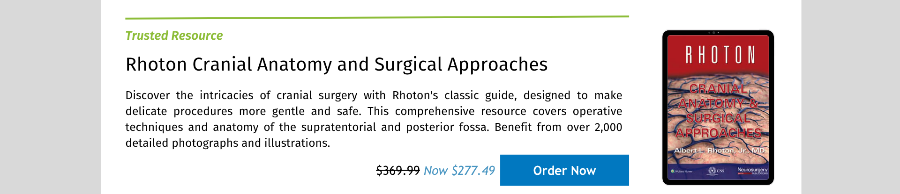The image size is (900, 194).
Task: Click the red Cranial Anatomy cover title
Action: 718,111
